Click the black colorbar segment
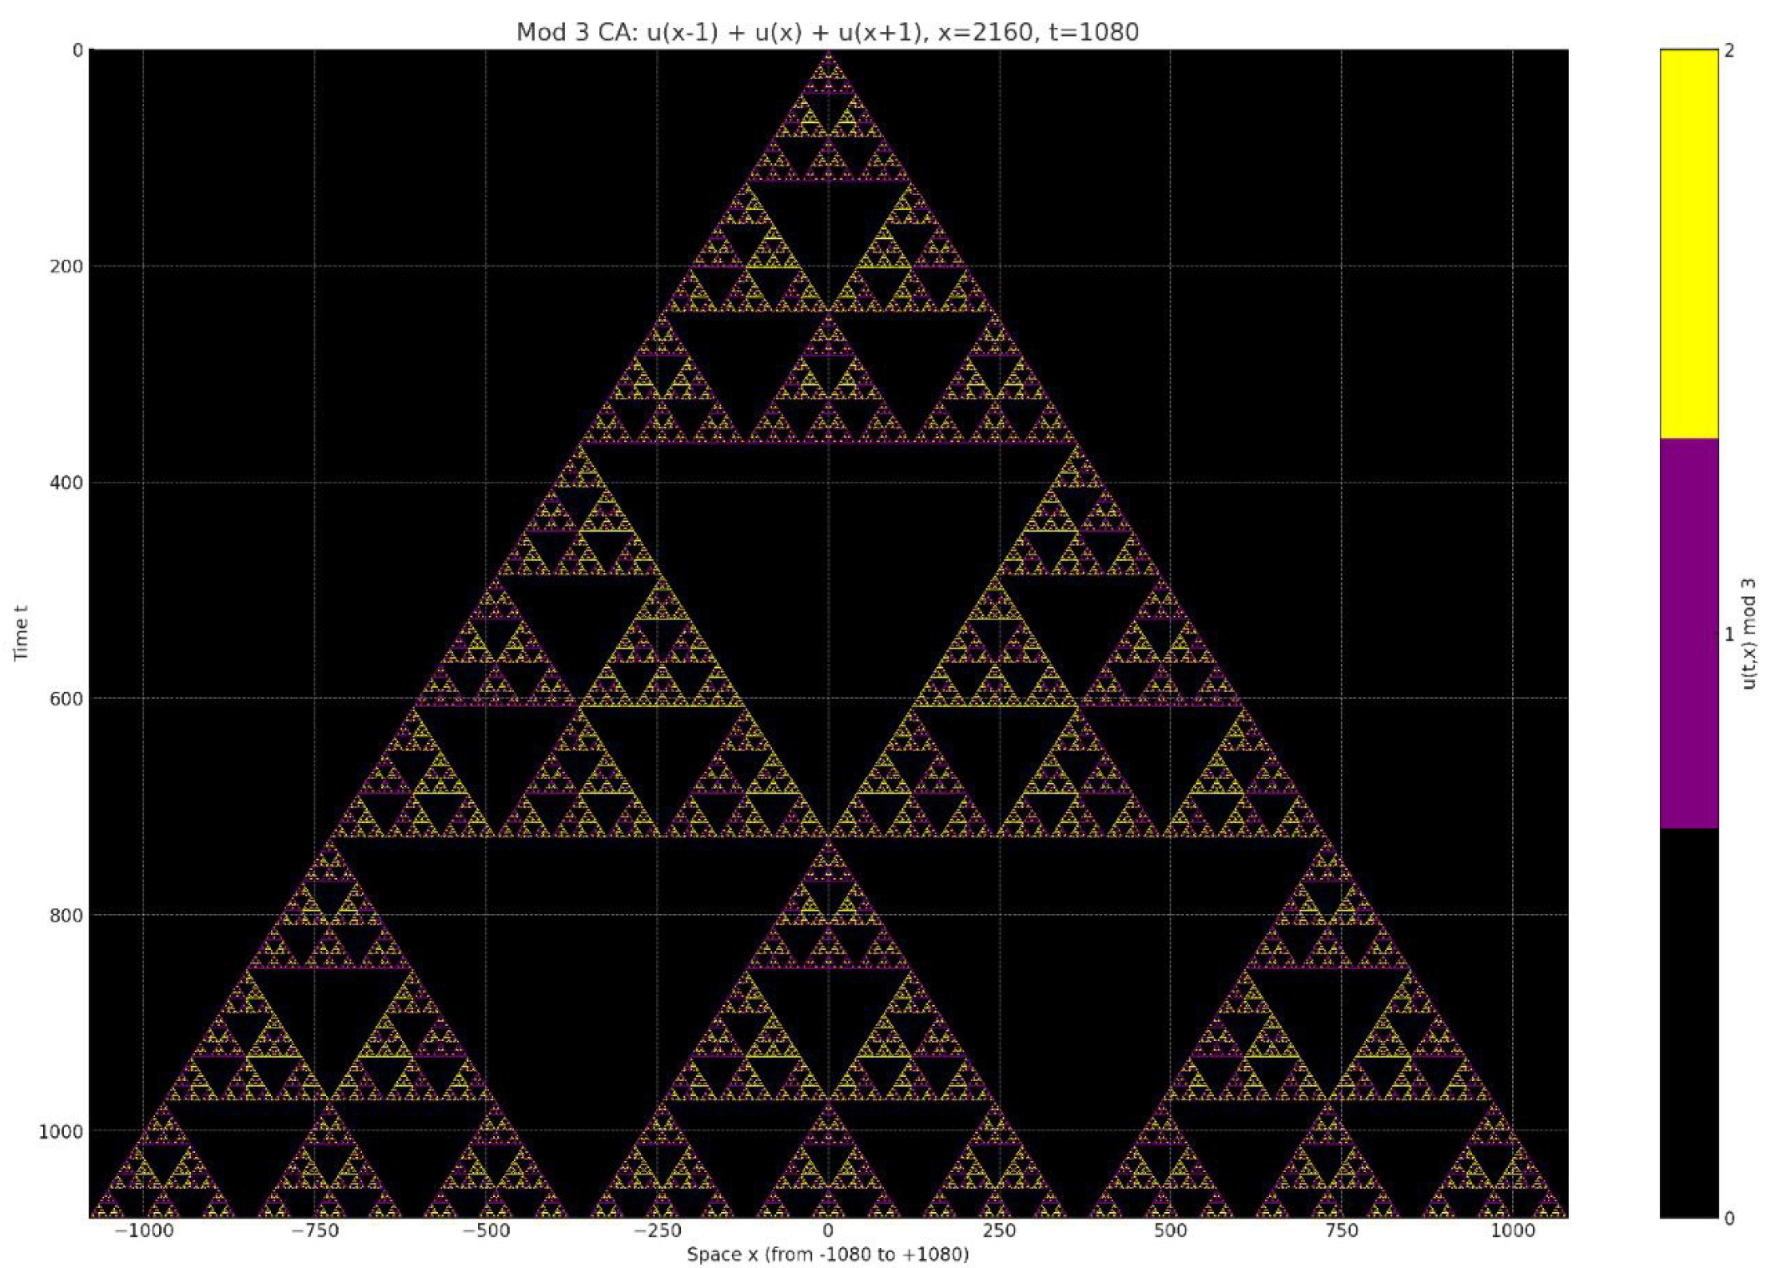1767x1268 pixels. [x=1688, y=1023]
